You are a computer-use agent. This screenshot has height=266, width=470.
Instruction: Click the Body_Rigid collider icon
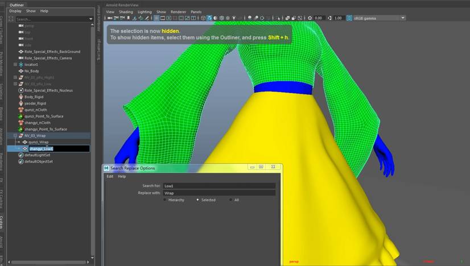21,97
